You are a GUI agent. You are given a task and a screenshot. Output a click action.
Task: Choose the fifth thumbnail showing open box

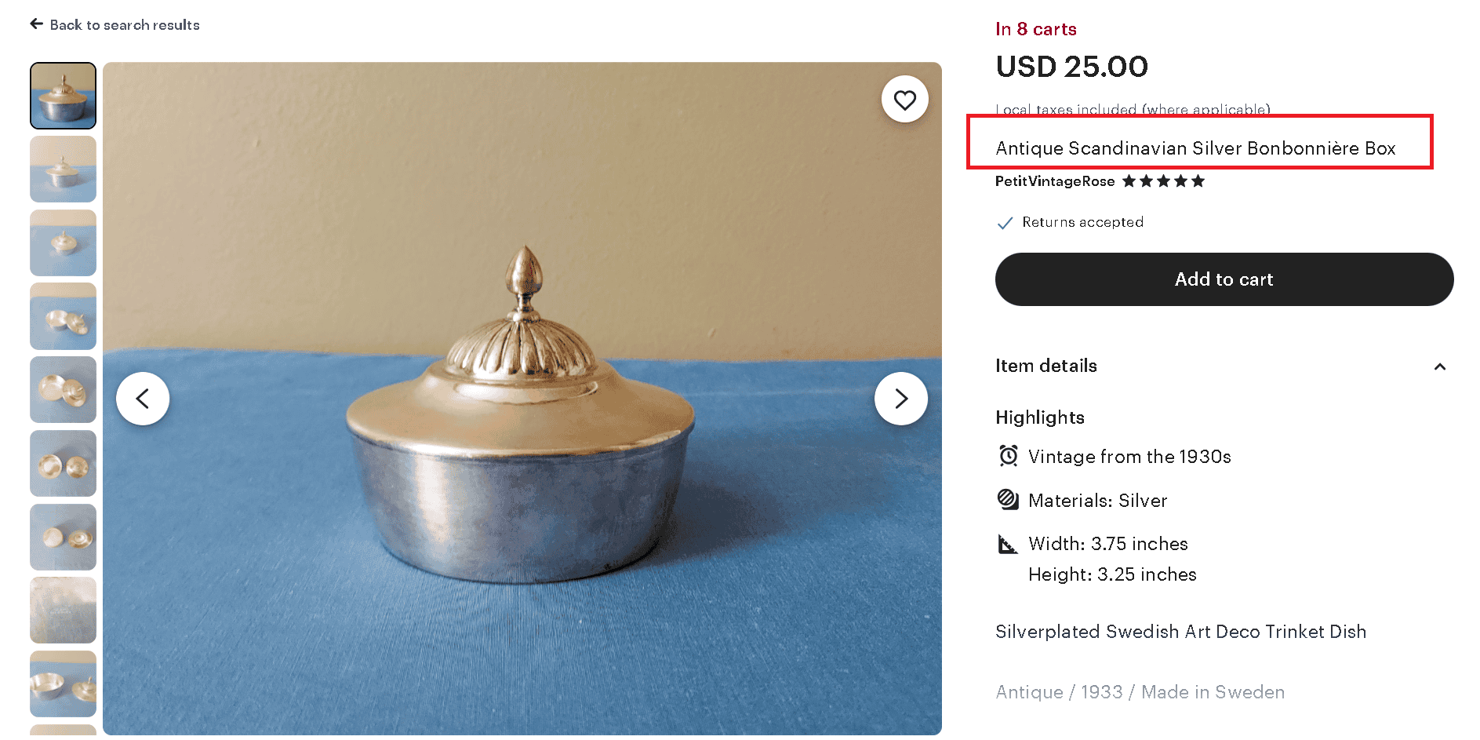63,389
